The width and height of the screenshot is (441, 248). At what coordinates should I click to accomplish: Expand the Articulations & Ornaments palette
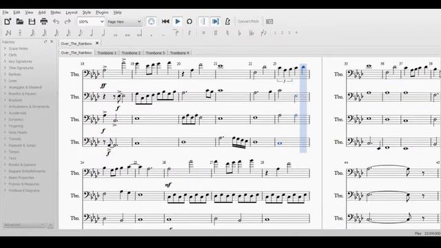coord(29,107)
